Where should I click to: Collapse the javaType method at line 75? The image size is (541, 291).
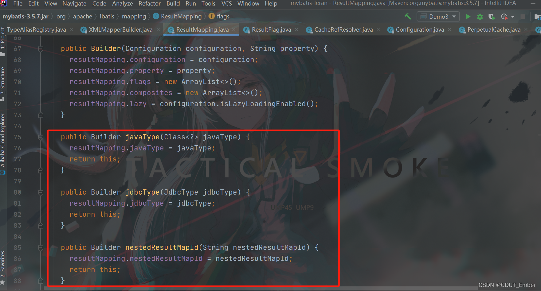(x=41, y=137)
